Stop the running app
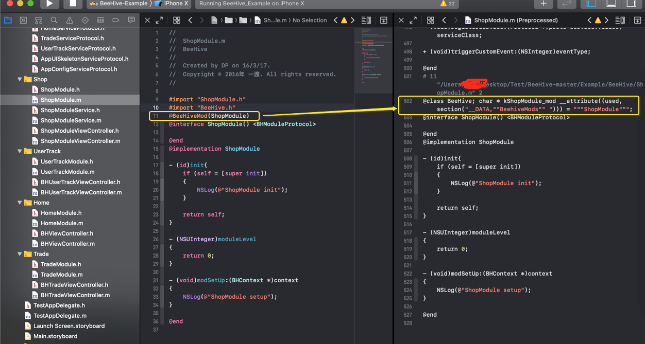This screenshot has width=645, height=344. [73, 4]
